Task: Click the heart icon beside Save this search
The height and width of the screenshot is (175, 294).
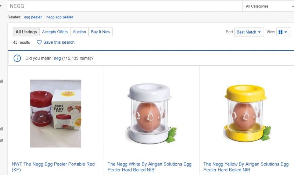Action: [x=39, y=42]
